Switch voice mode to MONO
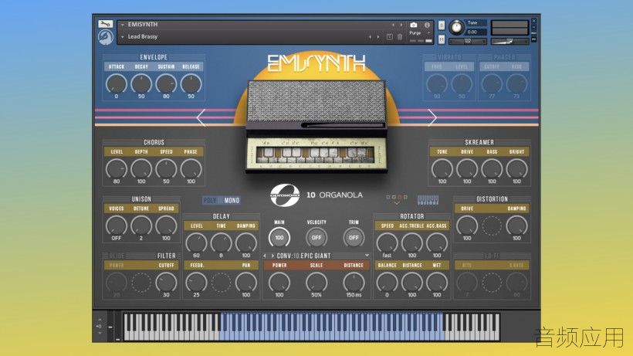 point(232,200)
